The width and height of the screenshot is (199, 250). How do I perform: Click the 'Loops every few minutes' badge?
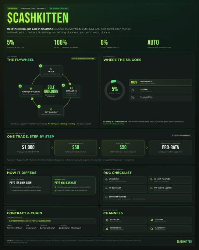tap(83, 59)
